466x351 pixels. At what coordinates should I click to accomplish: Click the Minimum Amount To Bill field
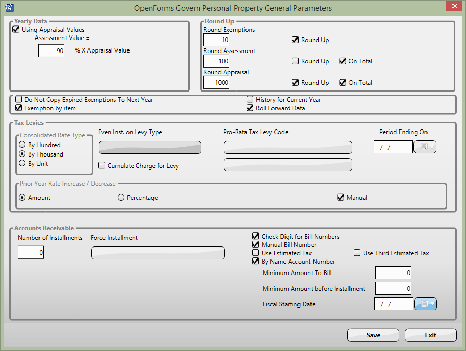[x=393, y=273]
